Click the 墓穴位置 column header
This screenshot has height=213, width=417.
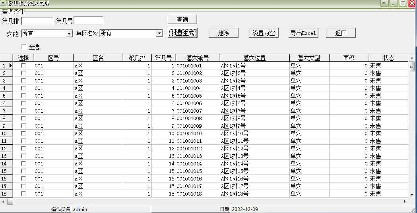point(255,58)
